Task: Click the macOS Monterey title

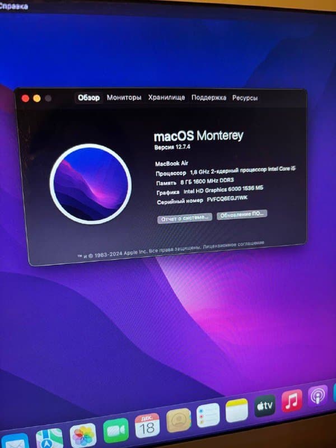Action: [x=199, y=136]
